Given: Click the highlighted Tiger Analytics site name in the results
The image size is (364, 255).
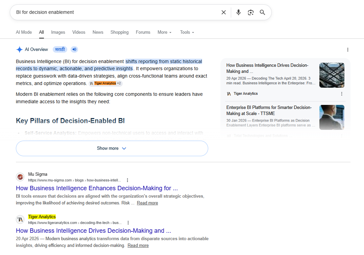Looking at the screenshot, I should pos(42,217).
